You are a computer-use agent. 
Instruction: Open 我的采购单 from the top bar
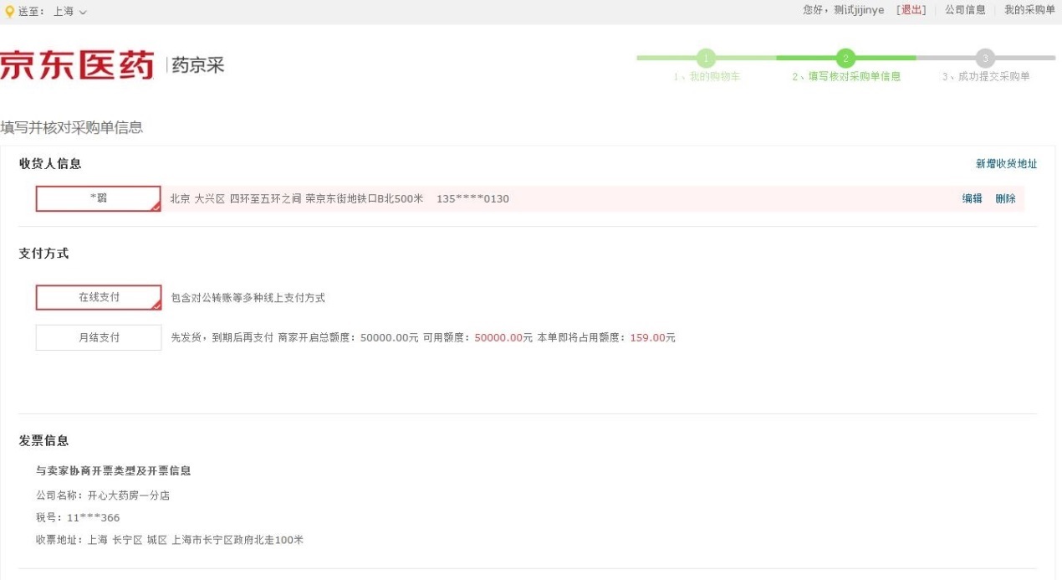[1029, 10]
